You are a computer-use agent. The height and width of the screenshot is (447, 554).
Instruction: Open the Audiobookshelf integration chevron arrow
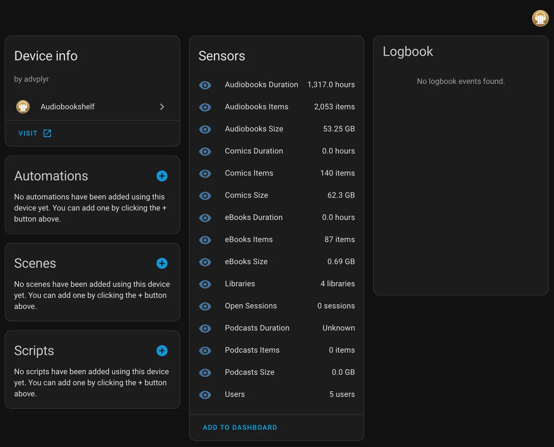(x=162, y=107)
